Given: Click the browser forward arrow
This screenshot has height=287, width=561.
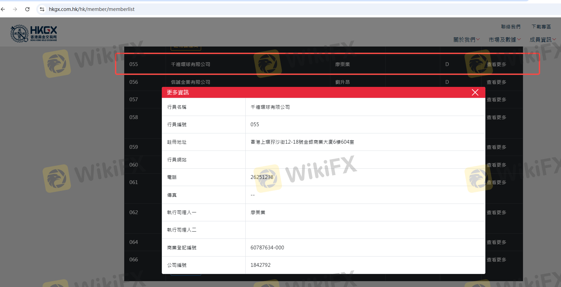Looking at the screenshot, I should pos(15,9).
